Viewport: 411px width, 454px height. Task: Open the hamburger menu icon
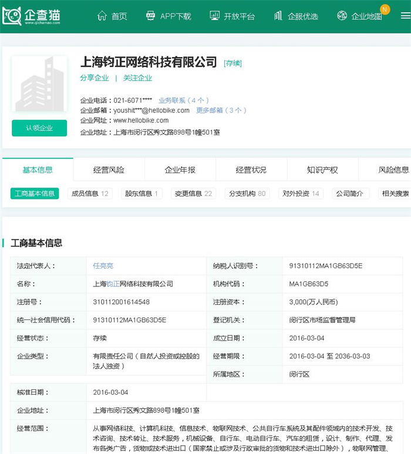405,16
